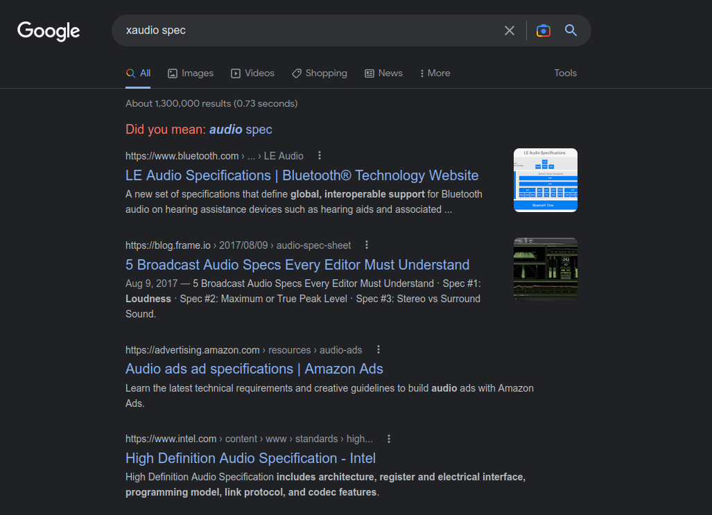Click the search by image camera icon

point(543,30)
